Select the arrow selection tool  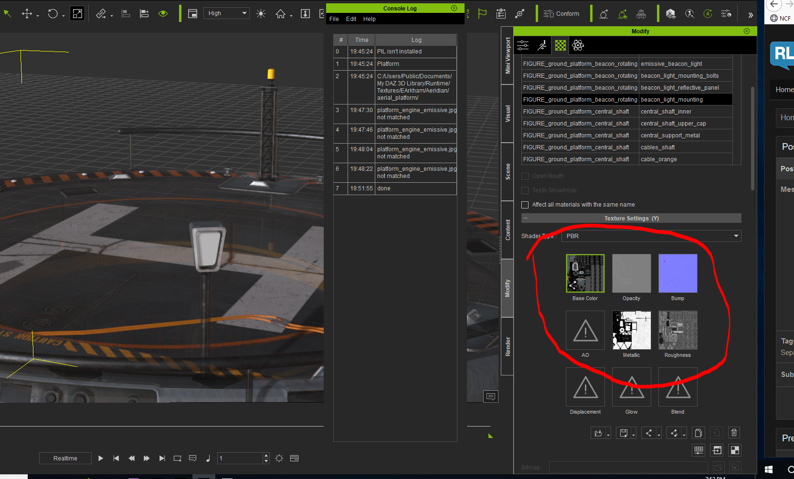(7, 13)
